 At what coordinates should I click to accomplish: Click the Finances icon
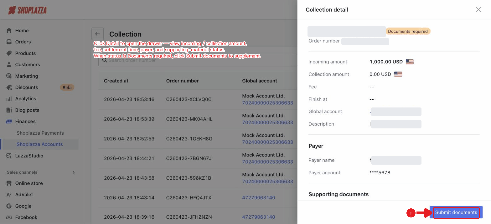pos(9,121)
